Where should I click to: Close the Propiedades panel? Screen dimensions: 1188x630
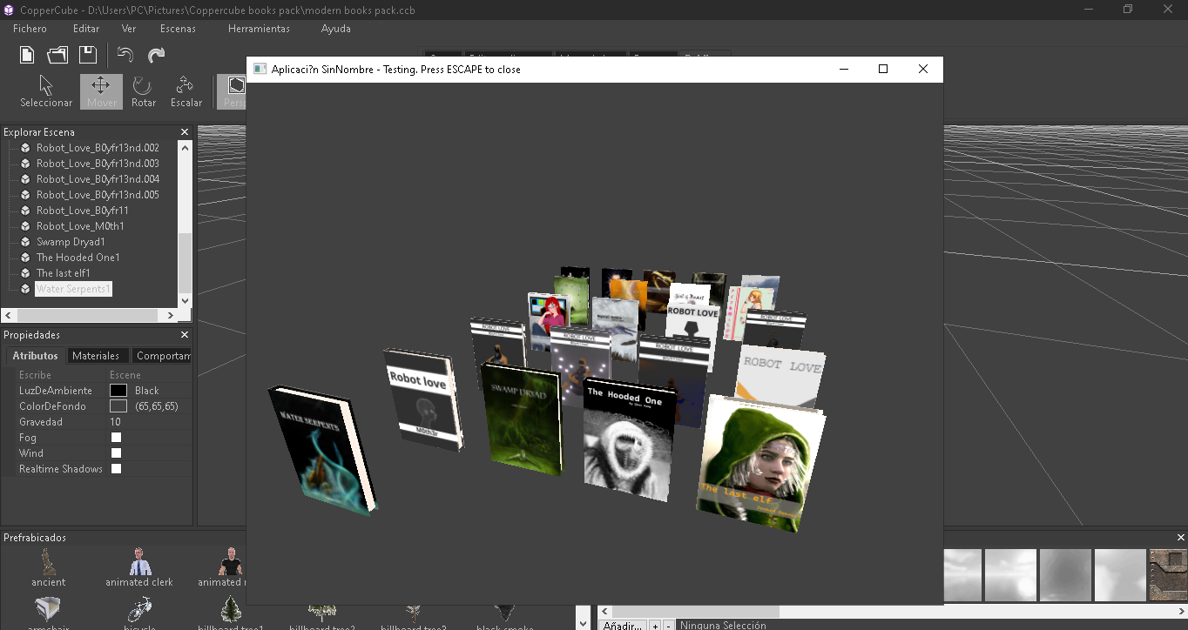coord(185,335)
